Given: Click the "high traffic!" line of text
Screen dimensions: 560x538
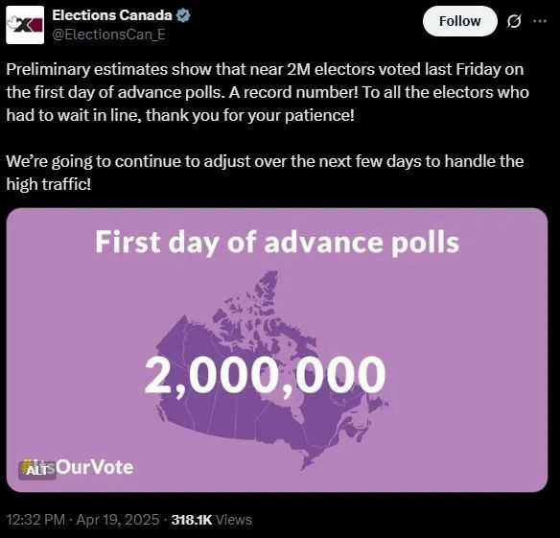Looking at the screenshot, I should coord(49,184).
